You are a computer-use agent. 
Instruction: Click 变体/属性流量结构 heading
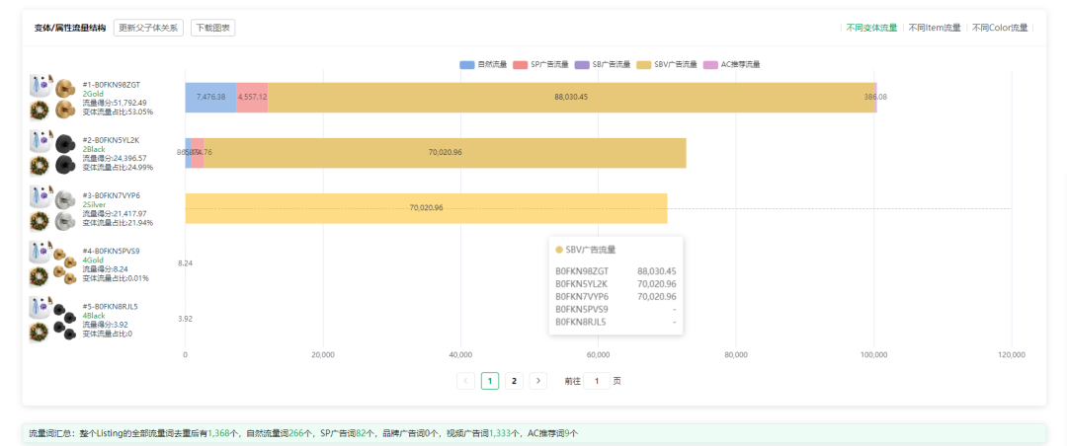[71, 28]
